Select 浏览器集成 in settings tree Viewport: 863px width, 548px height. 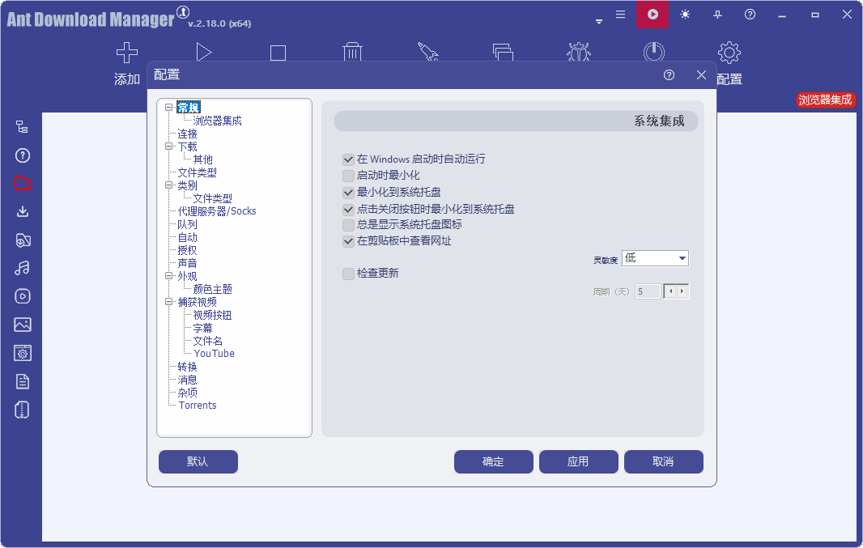tap(218, 121)
